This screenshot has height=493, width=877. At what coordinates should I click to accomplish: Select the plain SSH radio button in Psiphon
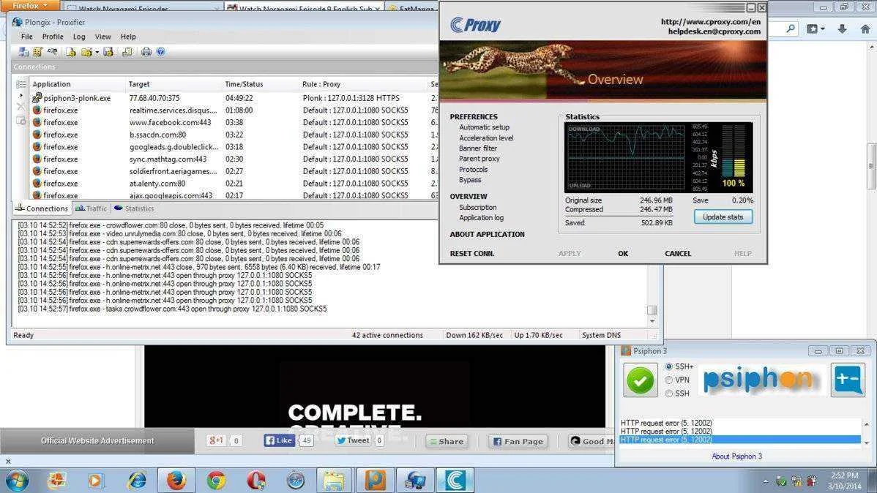[669, 394]
